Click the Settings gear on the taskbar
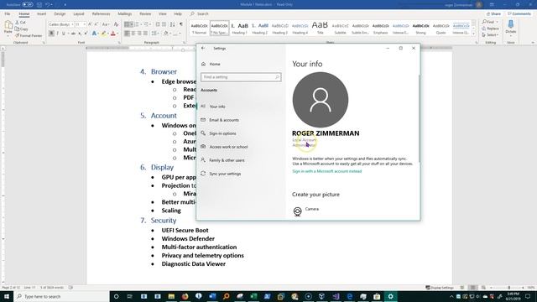 pos(390,296)
